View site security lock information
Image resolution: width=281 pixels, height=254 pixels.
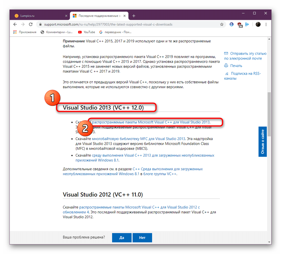40,24
